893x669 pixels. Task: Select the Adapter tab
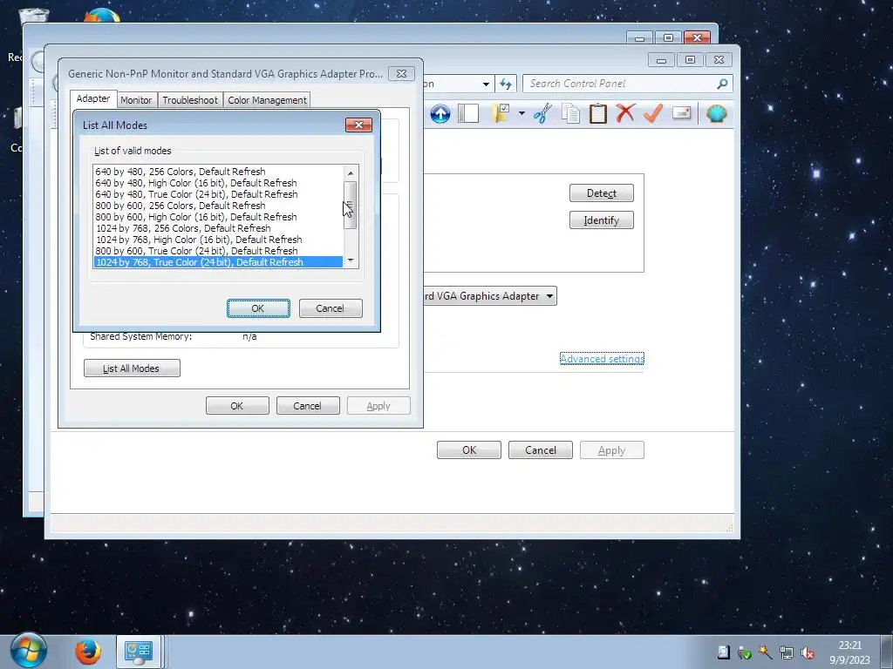point(93,98)
